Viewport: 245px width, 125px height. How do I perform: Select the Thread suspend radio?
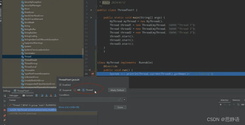pyautogui.click(x=83, y=90)
